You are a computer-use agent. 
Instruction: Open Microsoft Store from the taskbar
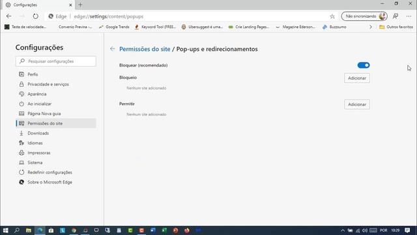click(x=51, y=230)
